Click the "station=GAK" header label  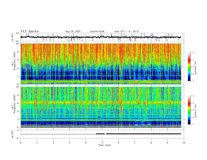tap(97, 31)
